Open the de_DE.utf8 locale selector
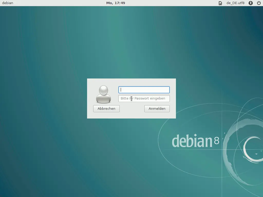Viewport: 263px width, 197px height. pyautogui.click(x=235, y=3)
